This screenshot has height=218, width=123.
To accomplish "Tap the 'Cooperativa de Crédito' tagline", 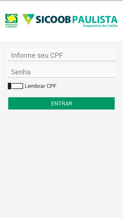I will point(100,26).
